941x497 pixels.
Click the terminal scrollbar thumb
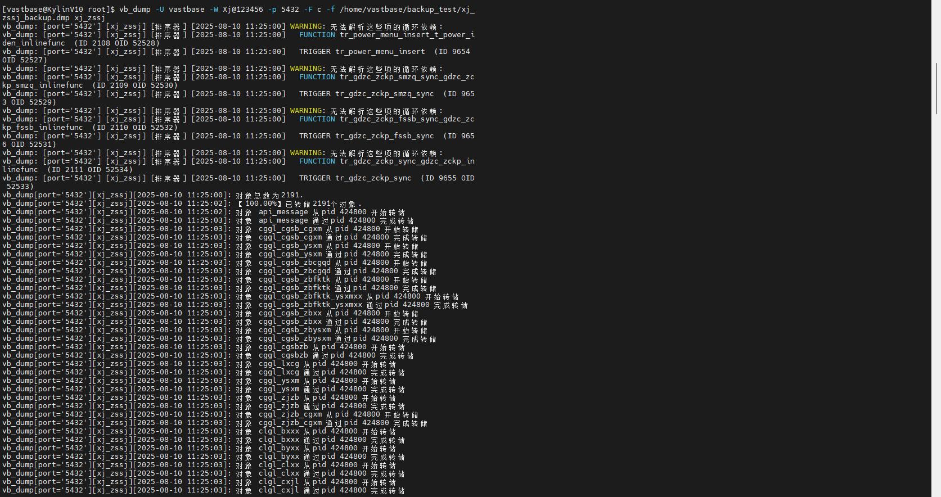click(937, 87)
